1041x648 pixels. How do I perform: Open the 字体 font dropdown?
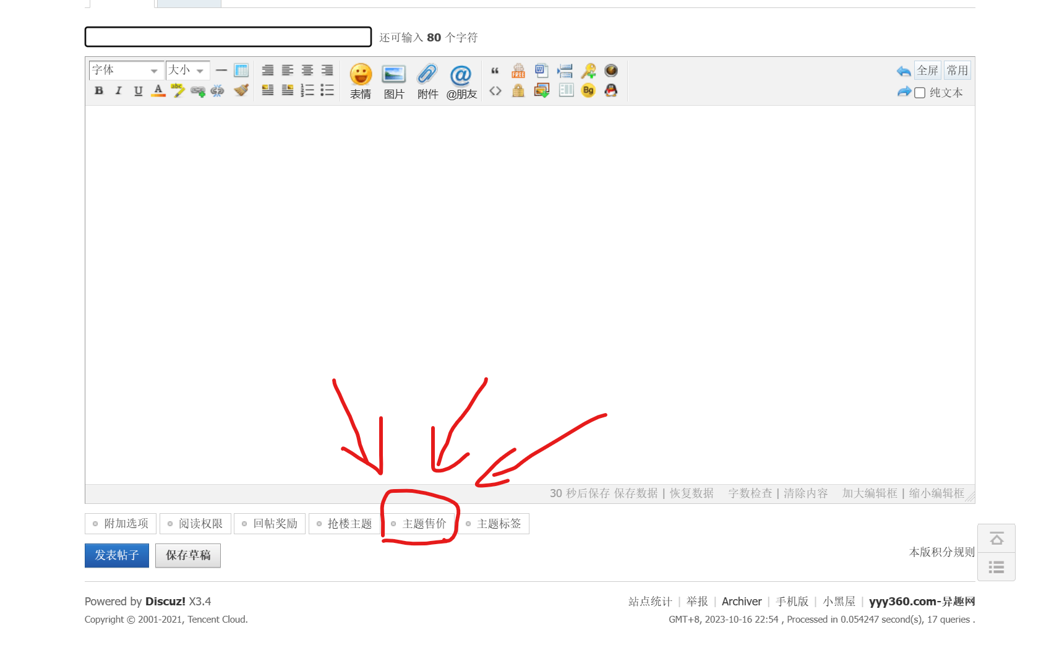(x=126, y=70)
